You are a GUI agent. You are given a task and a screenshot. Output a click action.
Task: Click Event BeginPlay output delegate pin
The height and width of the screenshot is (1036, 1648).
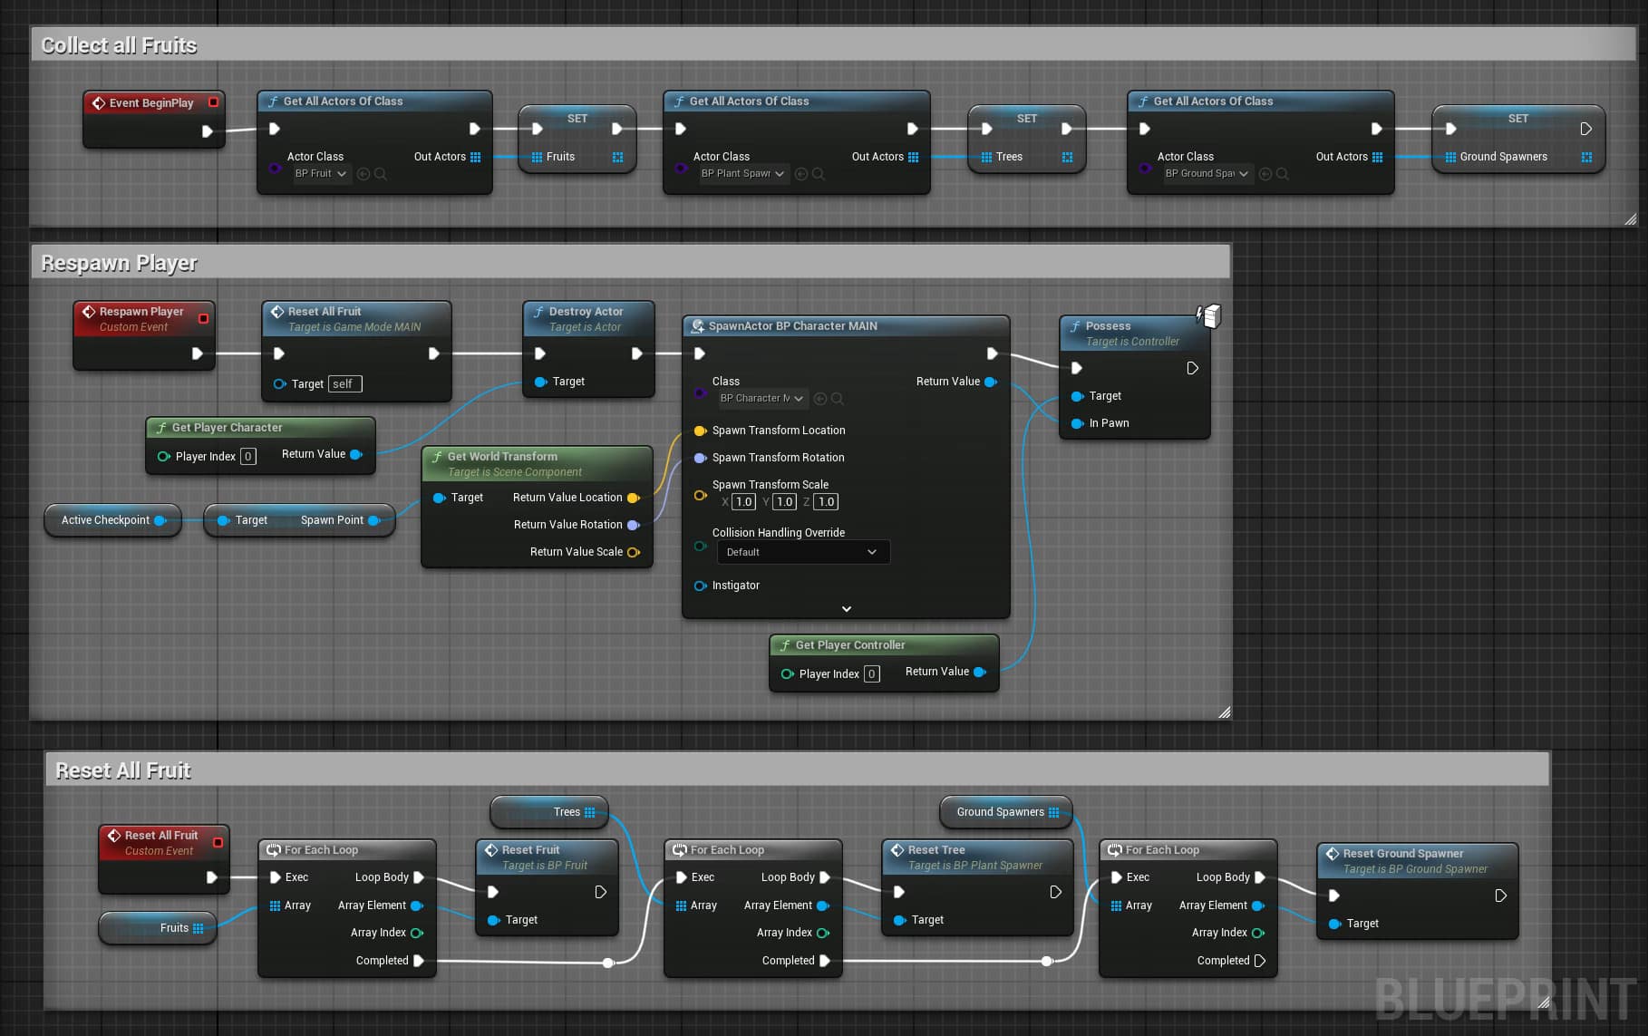click(213, 102)
